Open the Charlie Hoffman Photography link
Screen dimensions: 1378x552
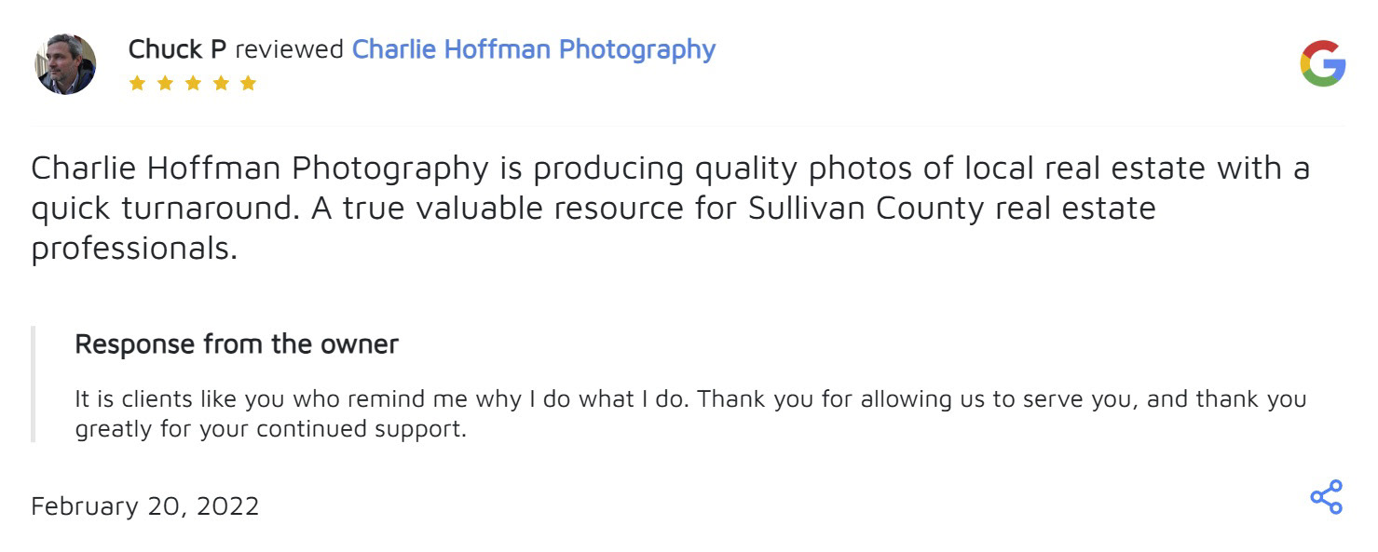click(533, 49)
